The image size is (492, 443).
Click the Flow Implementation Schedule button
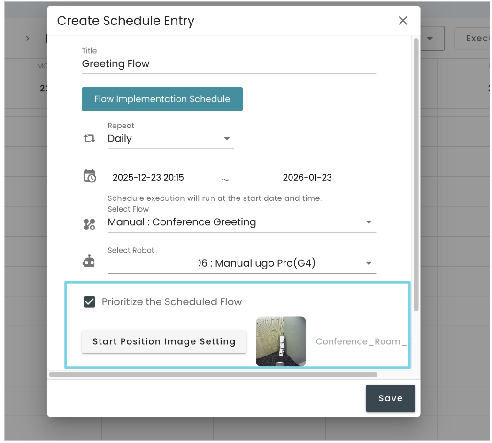click(x=162, y=99)
